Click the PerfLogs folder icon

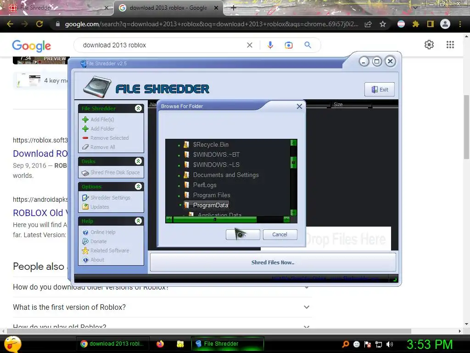(x=186, y=185)
